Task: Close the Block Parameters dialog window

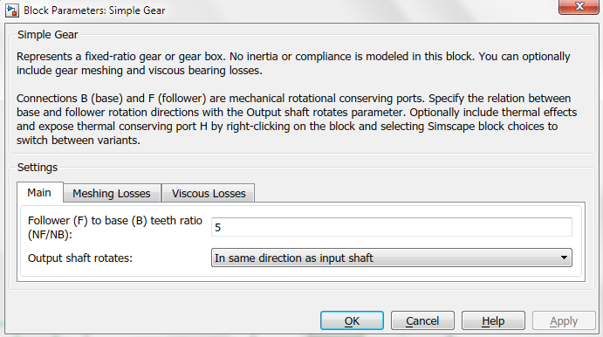Action: click(579, 6)
